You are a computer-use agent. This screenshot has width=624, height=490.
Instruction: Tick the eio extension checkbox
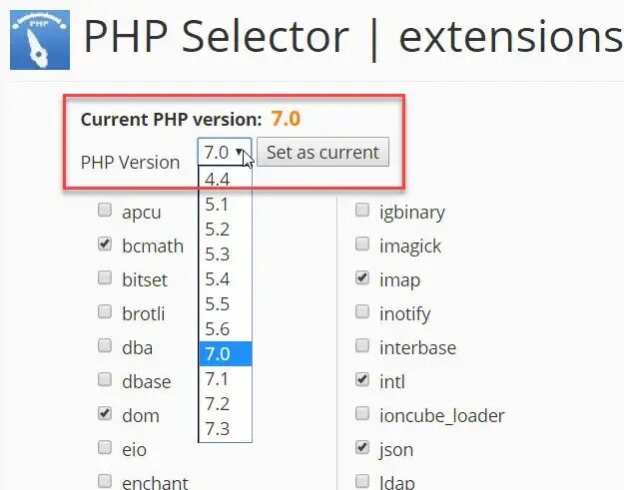(x=105, y=447)
